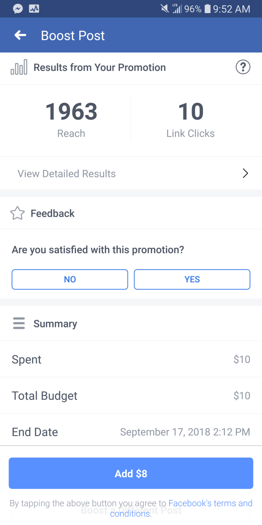Viewport: 262px width, 525px height.
Task: Tap the activity monitor status icon
Action: coord(34,9)
